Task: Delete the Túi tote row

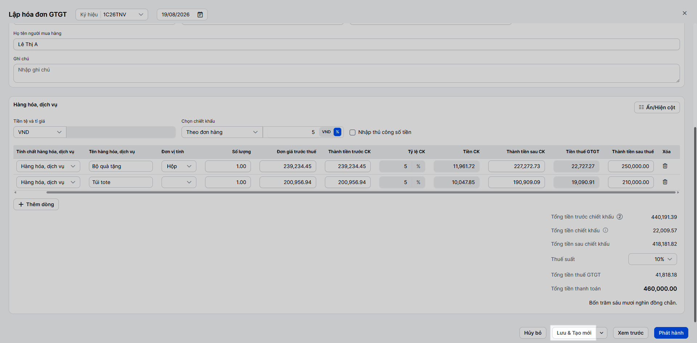Action: (x=665, y=182)
